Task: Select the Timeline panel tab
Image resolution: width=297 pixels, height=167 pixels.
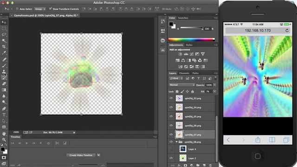Action: pyautogui.click(x=15, y=137)
